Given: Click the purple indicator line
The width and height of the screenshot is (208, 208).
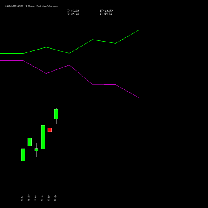Looking at the screenshot, I should tap(69, 65).
